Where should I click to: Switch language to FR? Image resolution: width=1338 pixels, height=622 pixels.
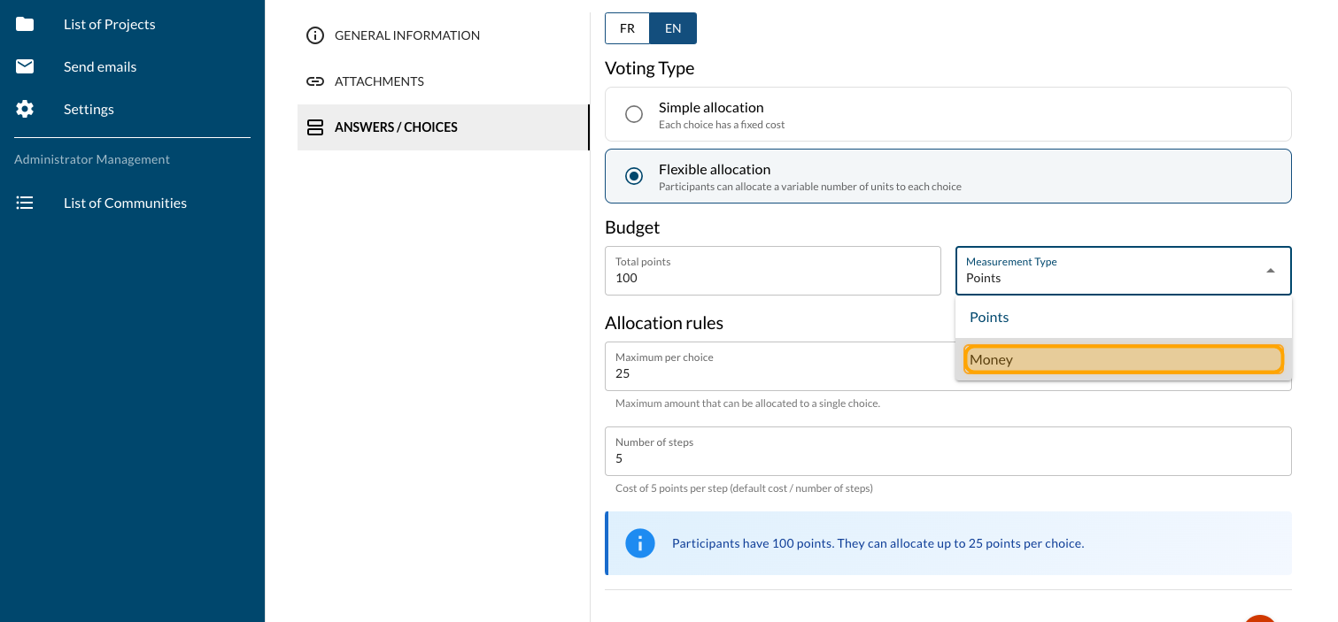(627, 28)
